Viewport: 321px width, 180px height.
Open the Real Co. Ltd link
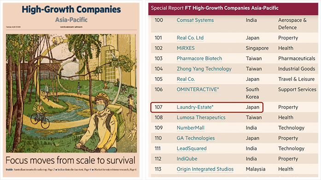pos(190,38)
